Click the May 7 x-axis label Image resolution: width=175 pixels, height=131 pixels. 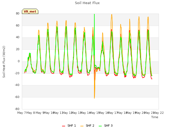tap(22, 113)
